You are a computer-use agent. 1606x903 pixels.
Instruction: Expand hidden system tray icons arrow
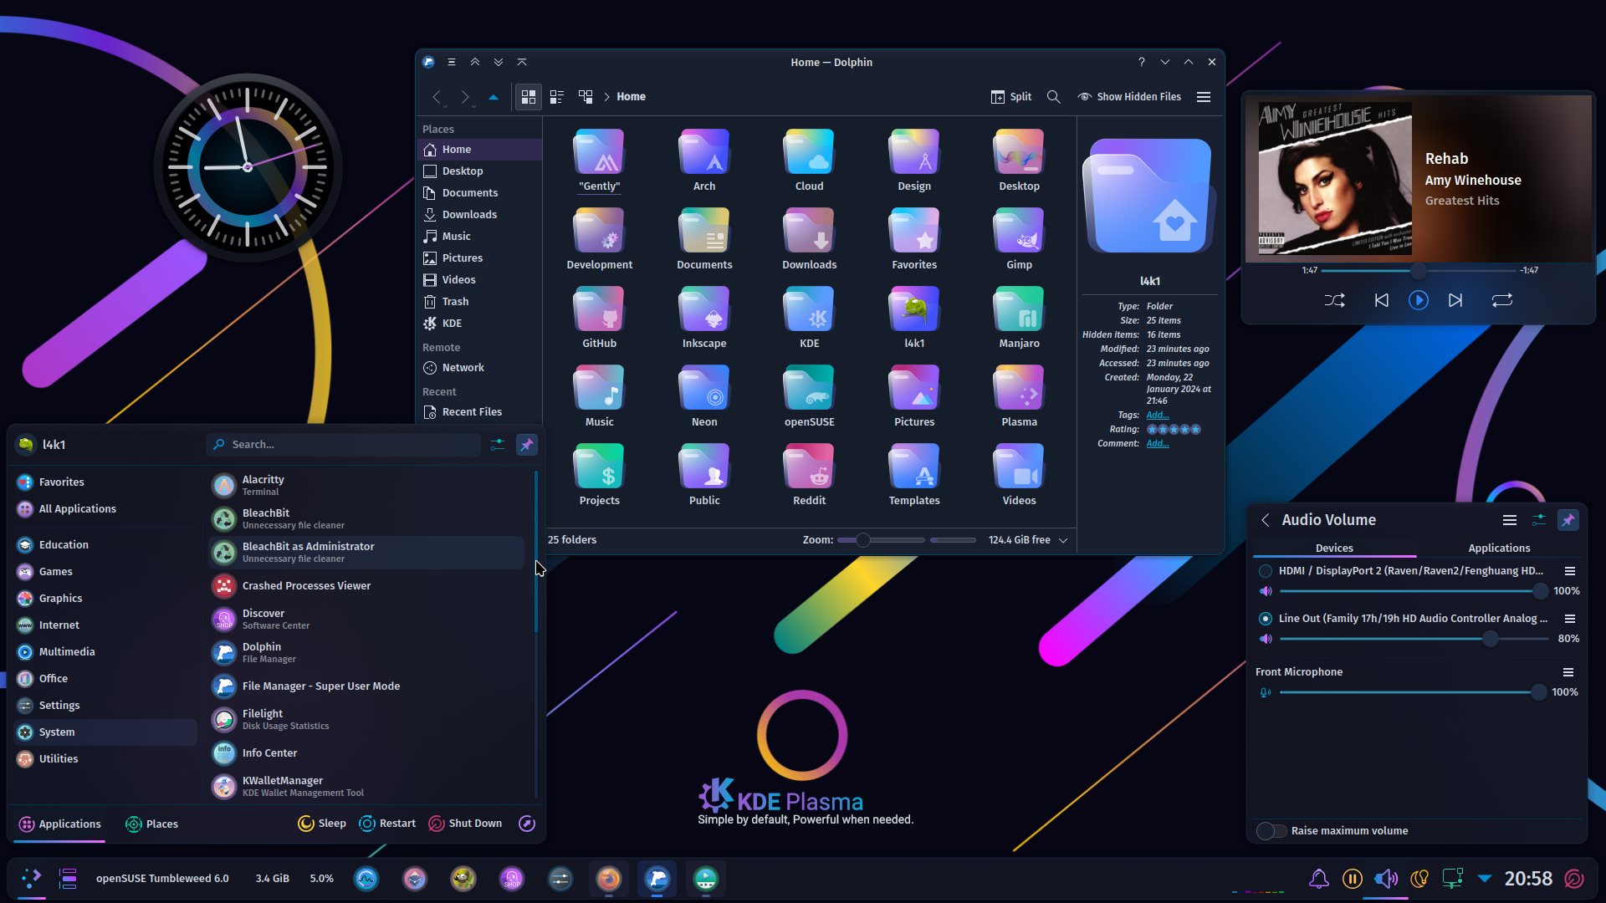pyautogui.click(x=1485, y=879)
